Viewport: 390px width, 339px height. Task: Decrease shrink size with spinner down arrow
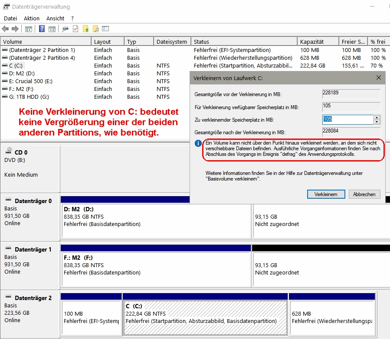click(377, 122)
